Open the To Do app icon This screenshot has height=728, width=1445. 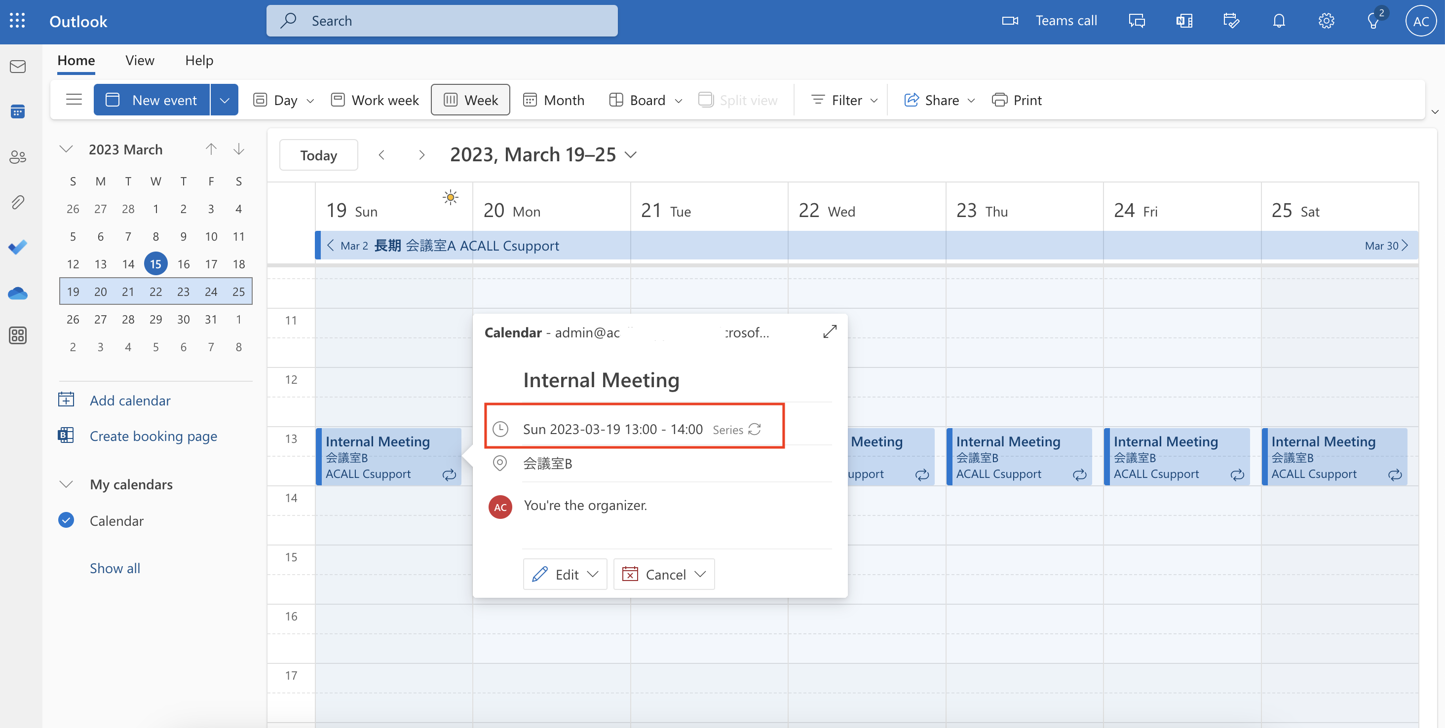[17, 247]
